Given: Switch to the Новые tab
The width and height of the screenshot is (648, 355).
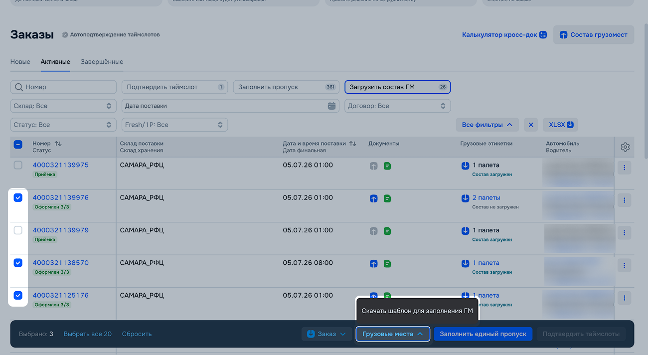Looking at the screenshot, I should (x=20, y=62).
